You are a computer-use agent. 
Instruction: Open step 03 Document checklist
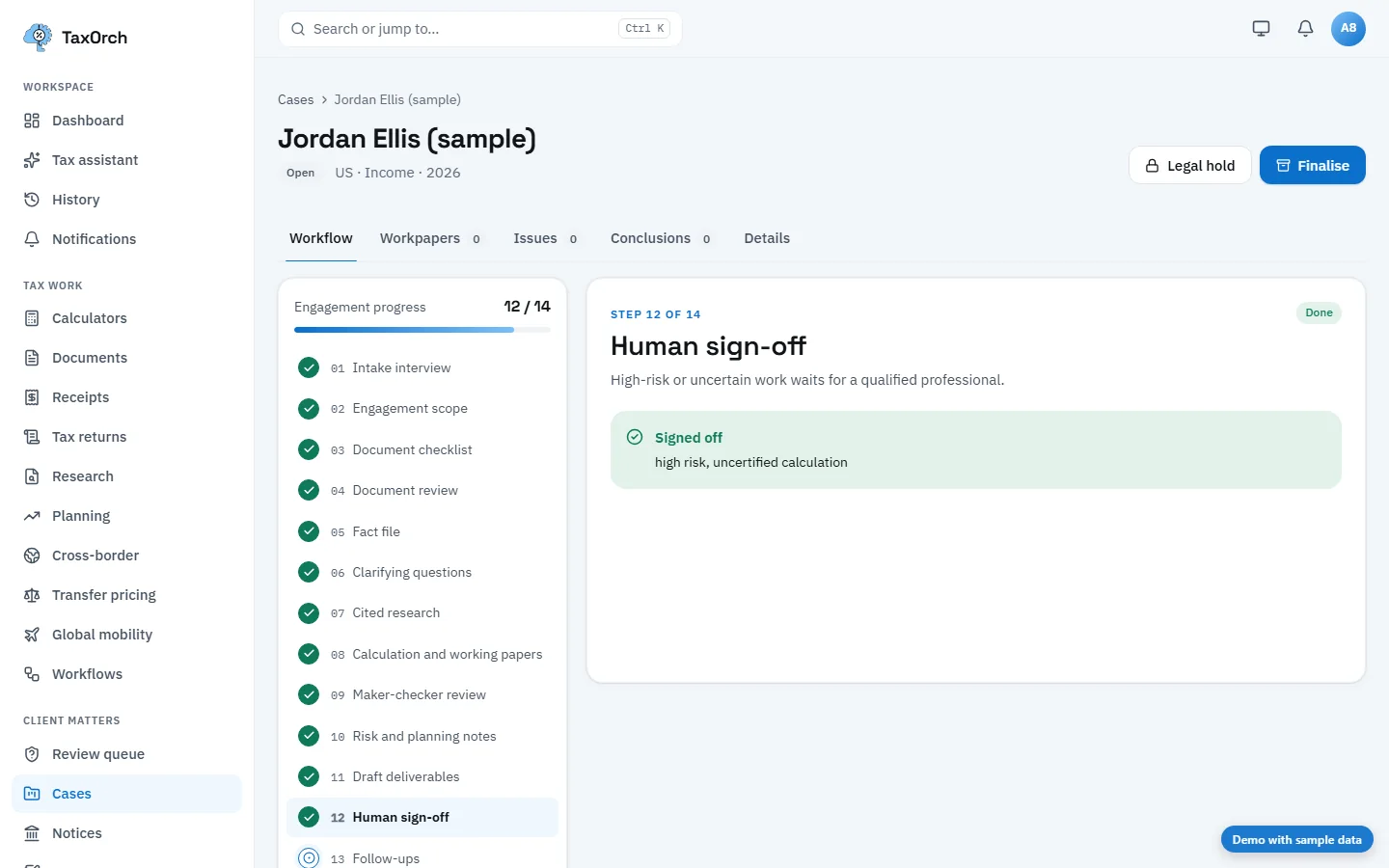422,449
